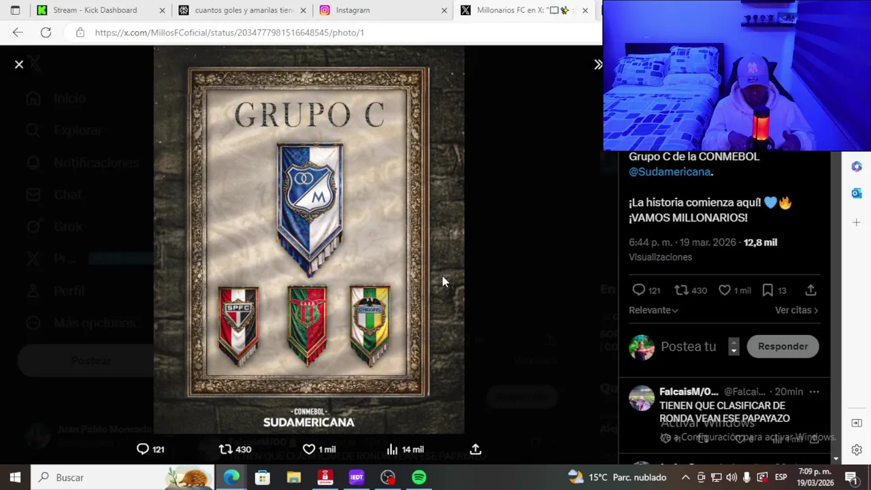871x490 pixels.
Task: Open the Ver citas link
Action: coord(796,310)
